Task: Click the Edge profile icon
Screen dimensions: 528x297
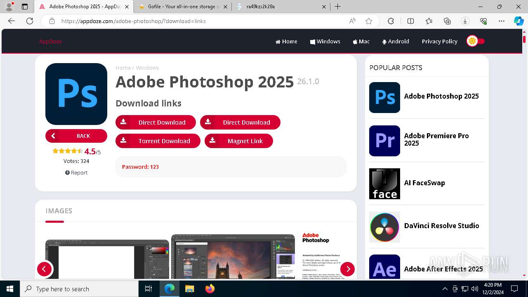Action: click(x=9, y=7)
